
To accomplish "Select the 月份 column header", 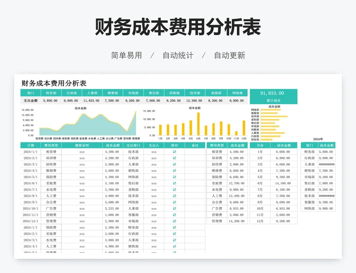I will tap(260, 146).
